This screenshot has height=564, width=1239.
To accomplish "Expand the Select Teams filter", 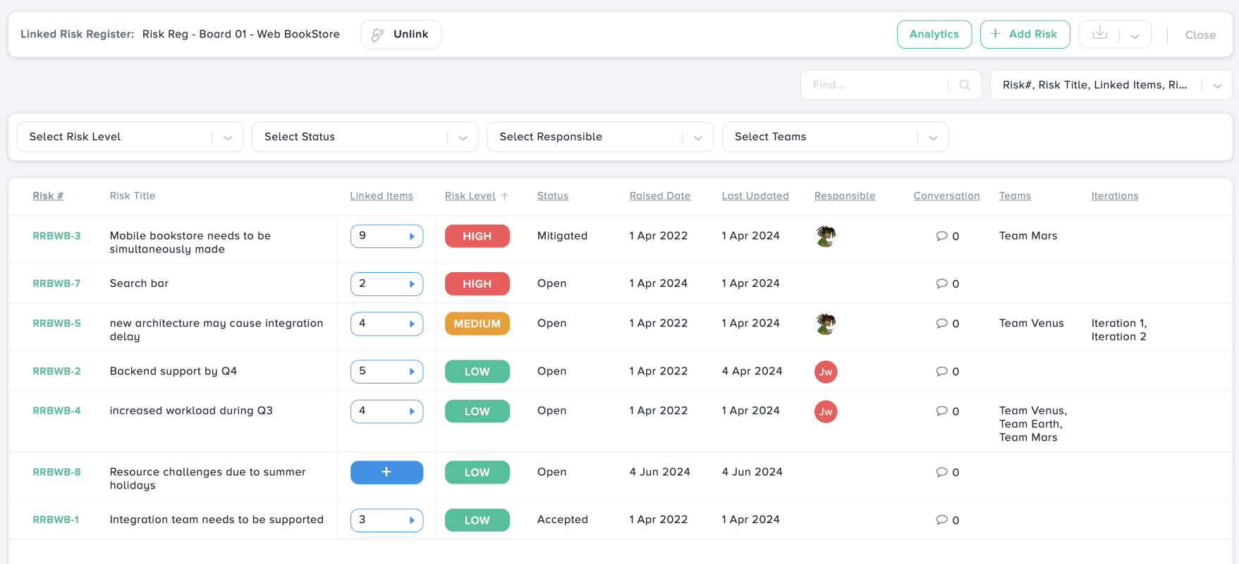I will [x=836, y=137].
